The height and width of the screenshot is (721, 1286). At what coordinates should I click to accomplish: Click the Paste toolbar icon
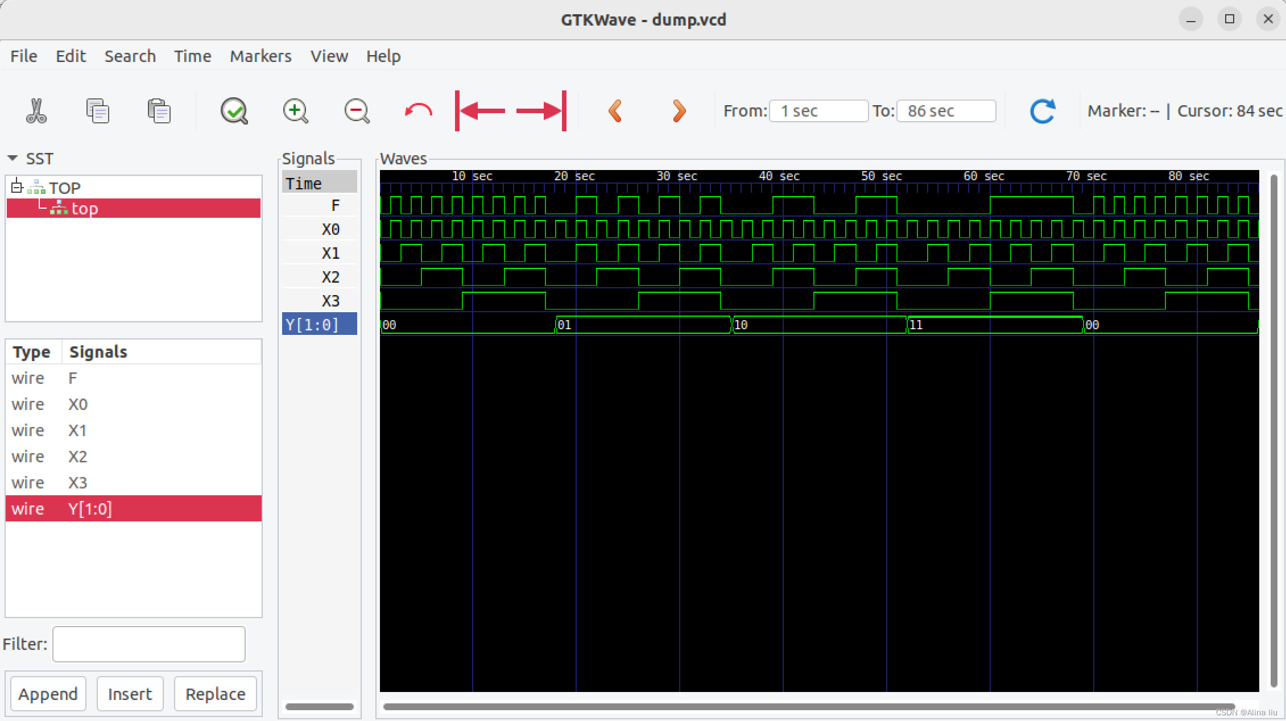159,111
